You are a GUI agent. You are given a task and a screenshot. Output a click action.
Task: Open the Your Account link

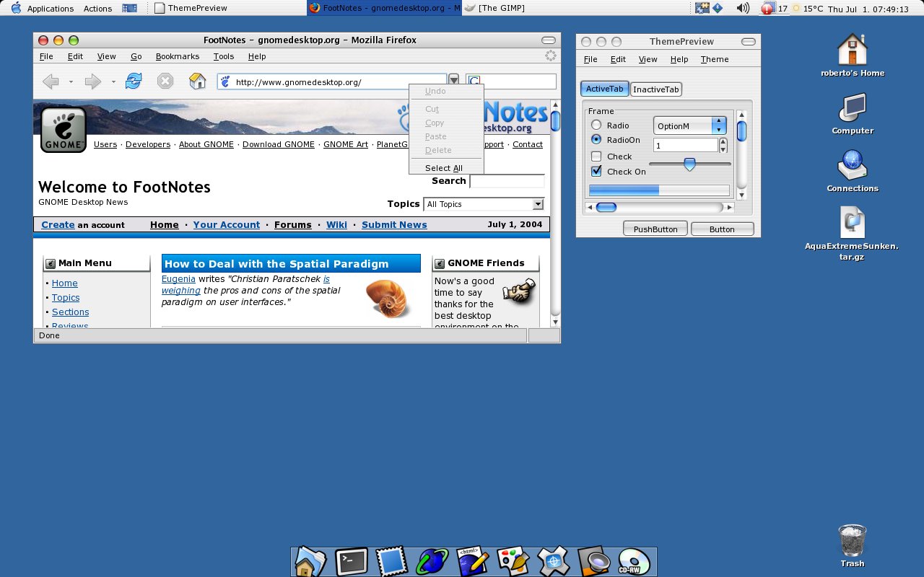tap(226, 225)
